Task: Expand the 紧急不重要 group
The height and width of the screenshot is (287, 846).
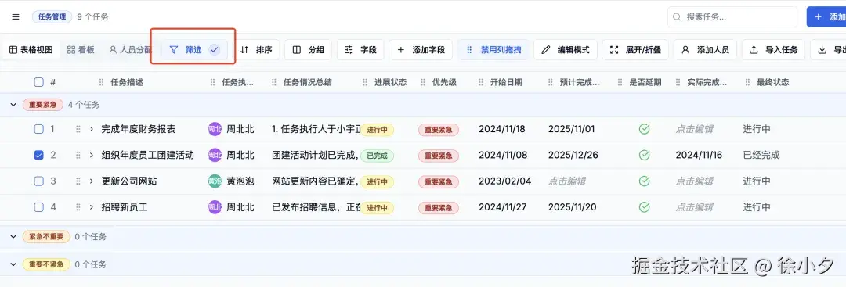Action: (x=13, y=236)
